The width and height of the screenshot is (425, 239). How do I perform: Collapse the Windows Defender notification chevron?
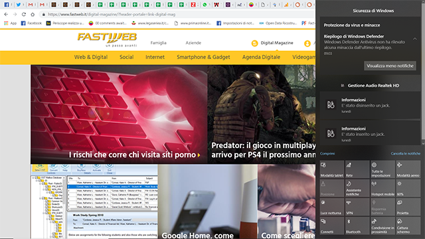(414, 39)
